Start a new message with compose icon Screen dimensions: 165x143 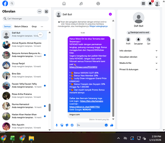(x=47, y=12)
